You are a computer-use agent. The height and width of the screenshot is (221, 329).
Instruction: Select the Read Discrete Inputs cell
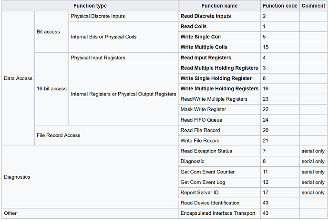click(219, 16)
